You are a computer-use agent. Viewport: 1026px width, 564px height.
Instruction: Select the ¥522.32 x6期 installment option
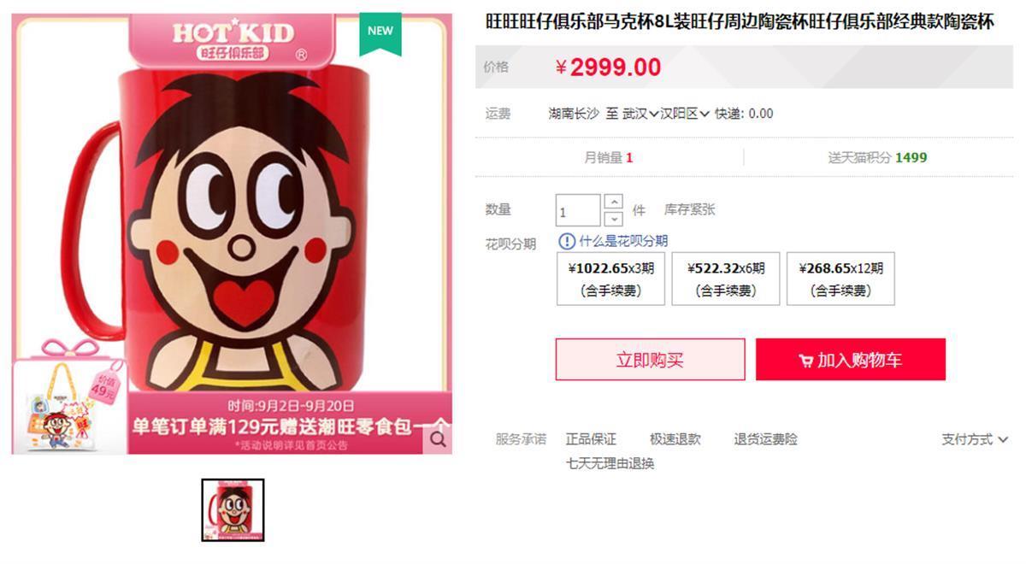pyautogui.click(x=726, y=279)
